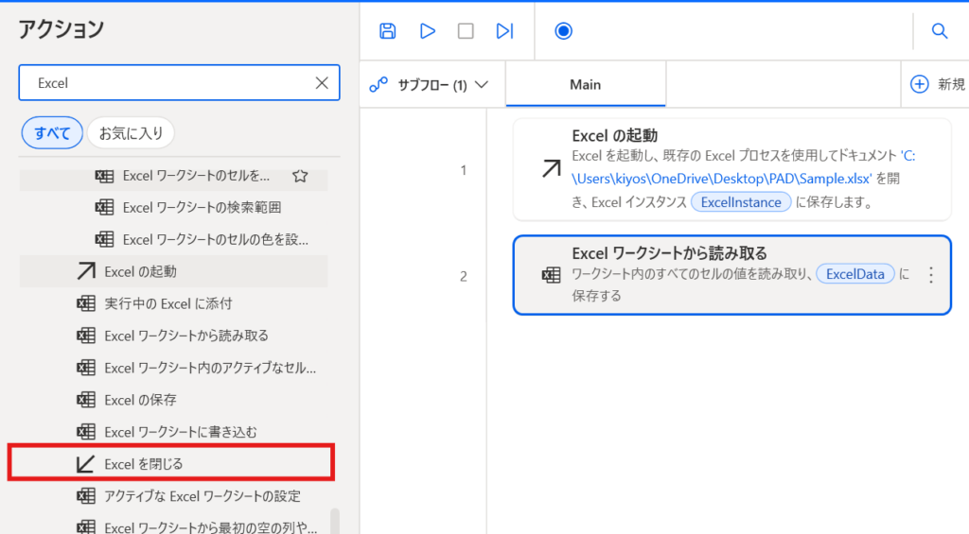
Task: Add a new subflow with 新規 button
Action: coord(937,84)
